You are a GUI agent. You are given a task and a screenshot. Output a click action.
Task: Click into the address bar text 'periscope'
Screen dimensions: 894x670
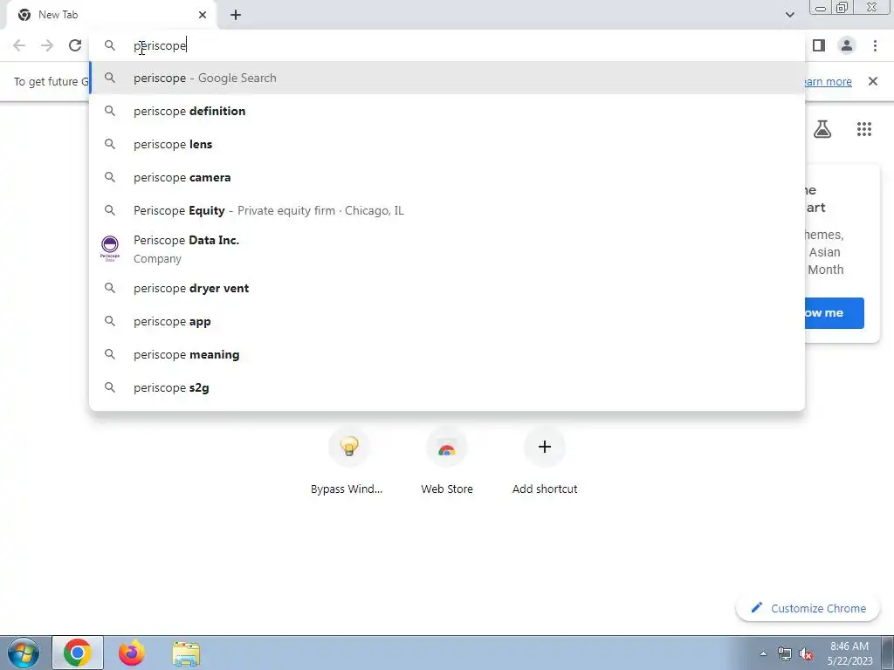[161, 45]
